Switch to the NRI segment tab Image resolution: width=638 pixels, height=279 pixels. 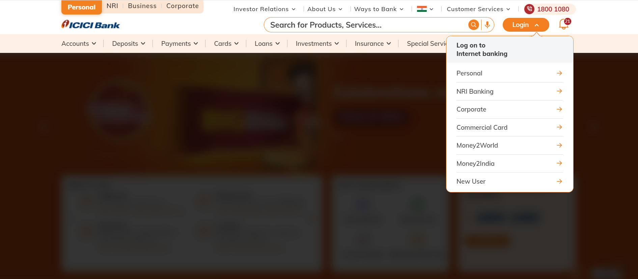112,6
